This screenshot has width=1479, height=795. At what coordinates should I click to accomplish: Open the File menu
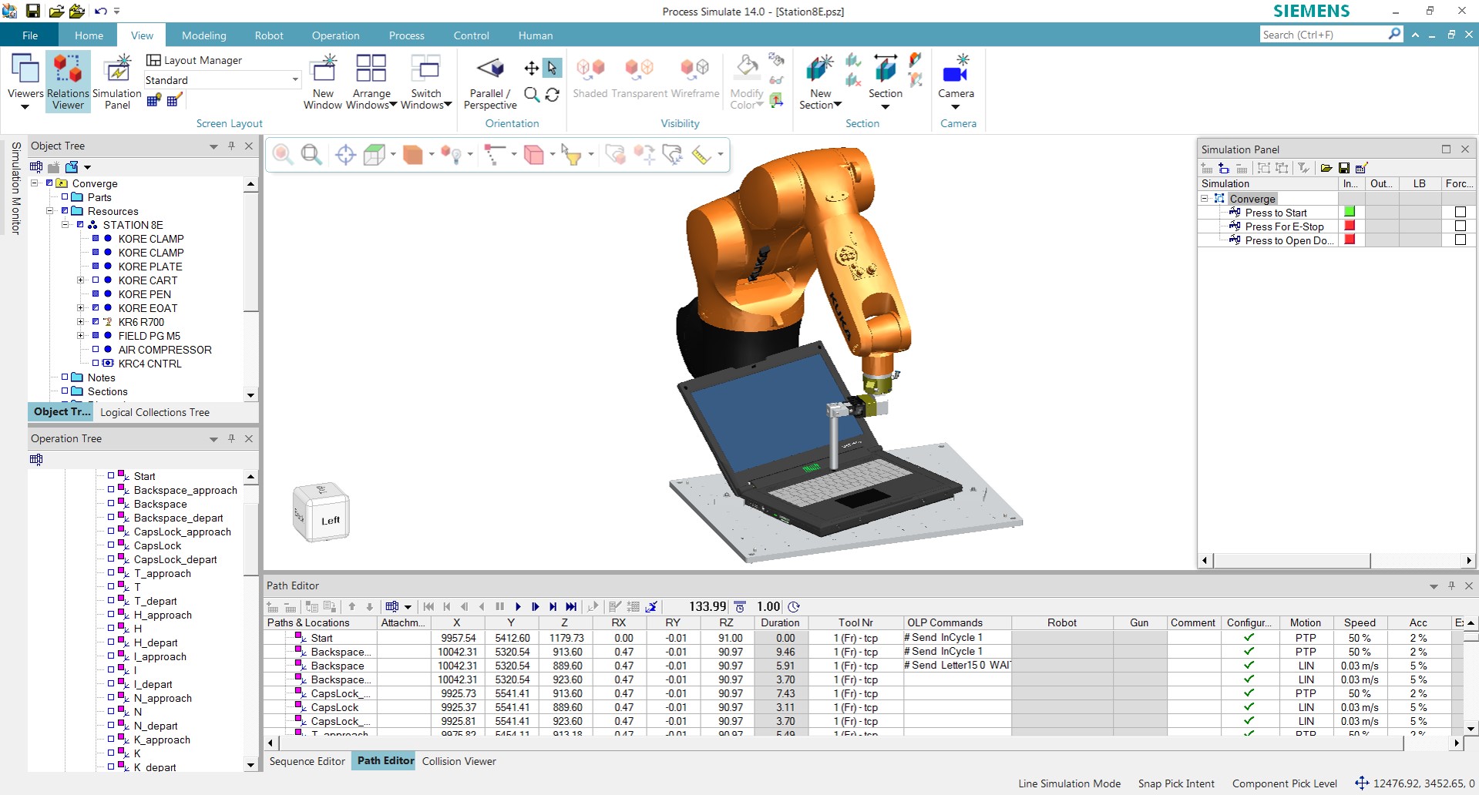pyautogui.click(x=30, y=35)
